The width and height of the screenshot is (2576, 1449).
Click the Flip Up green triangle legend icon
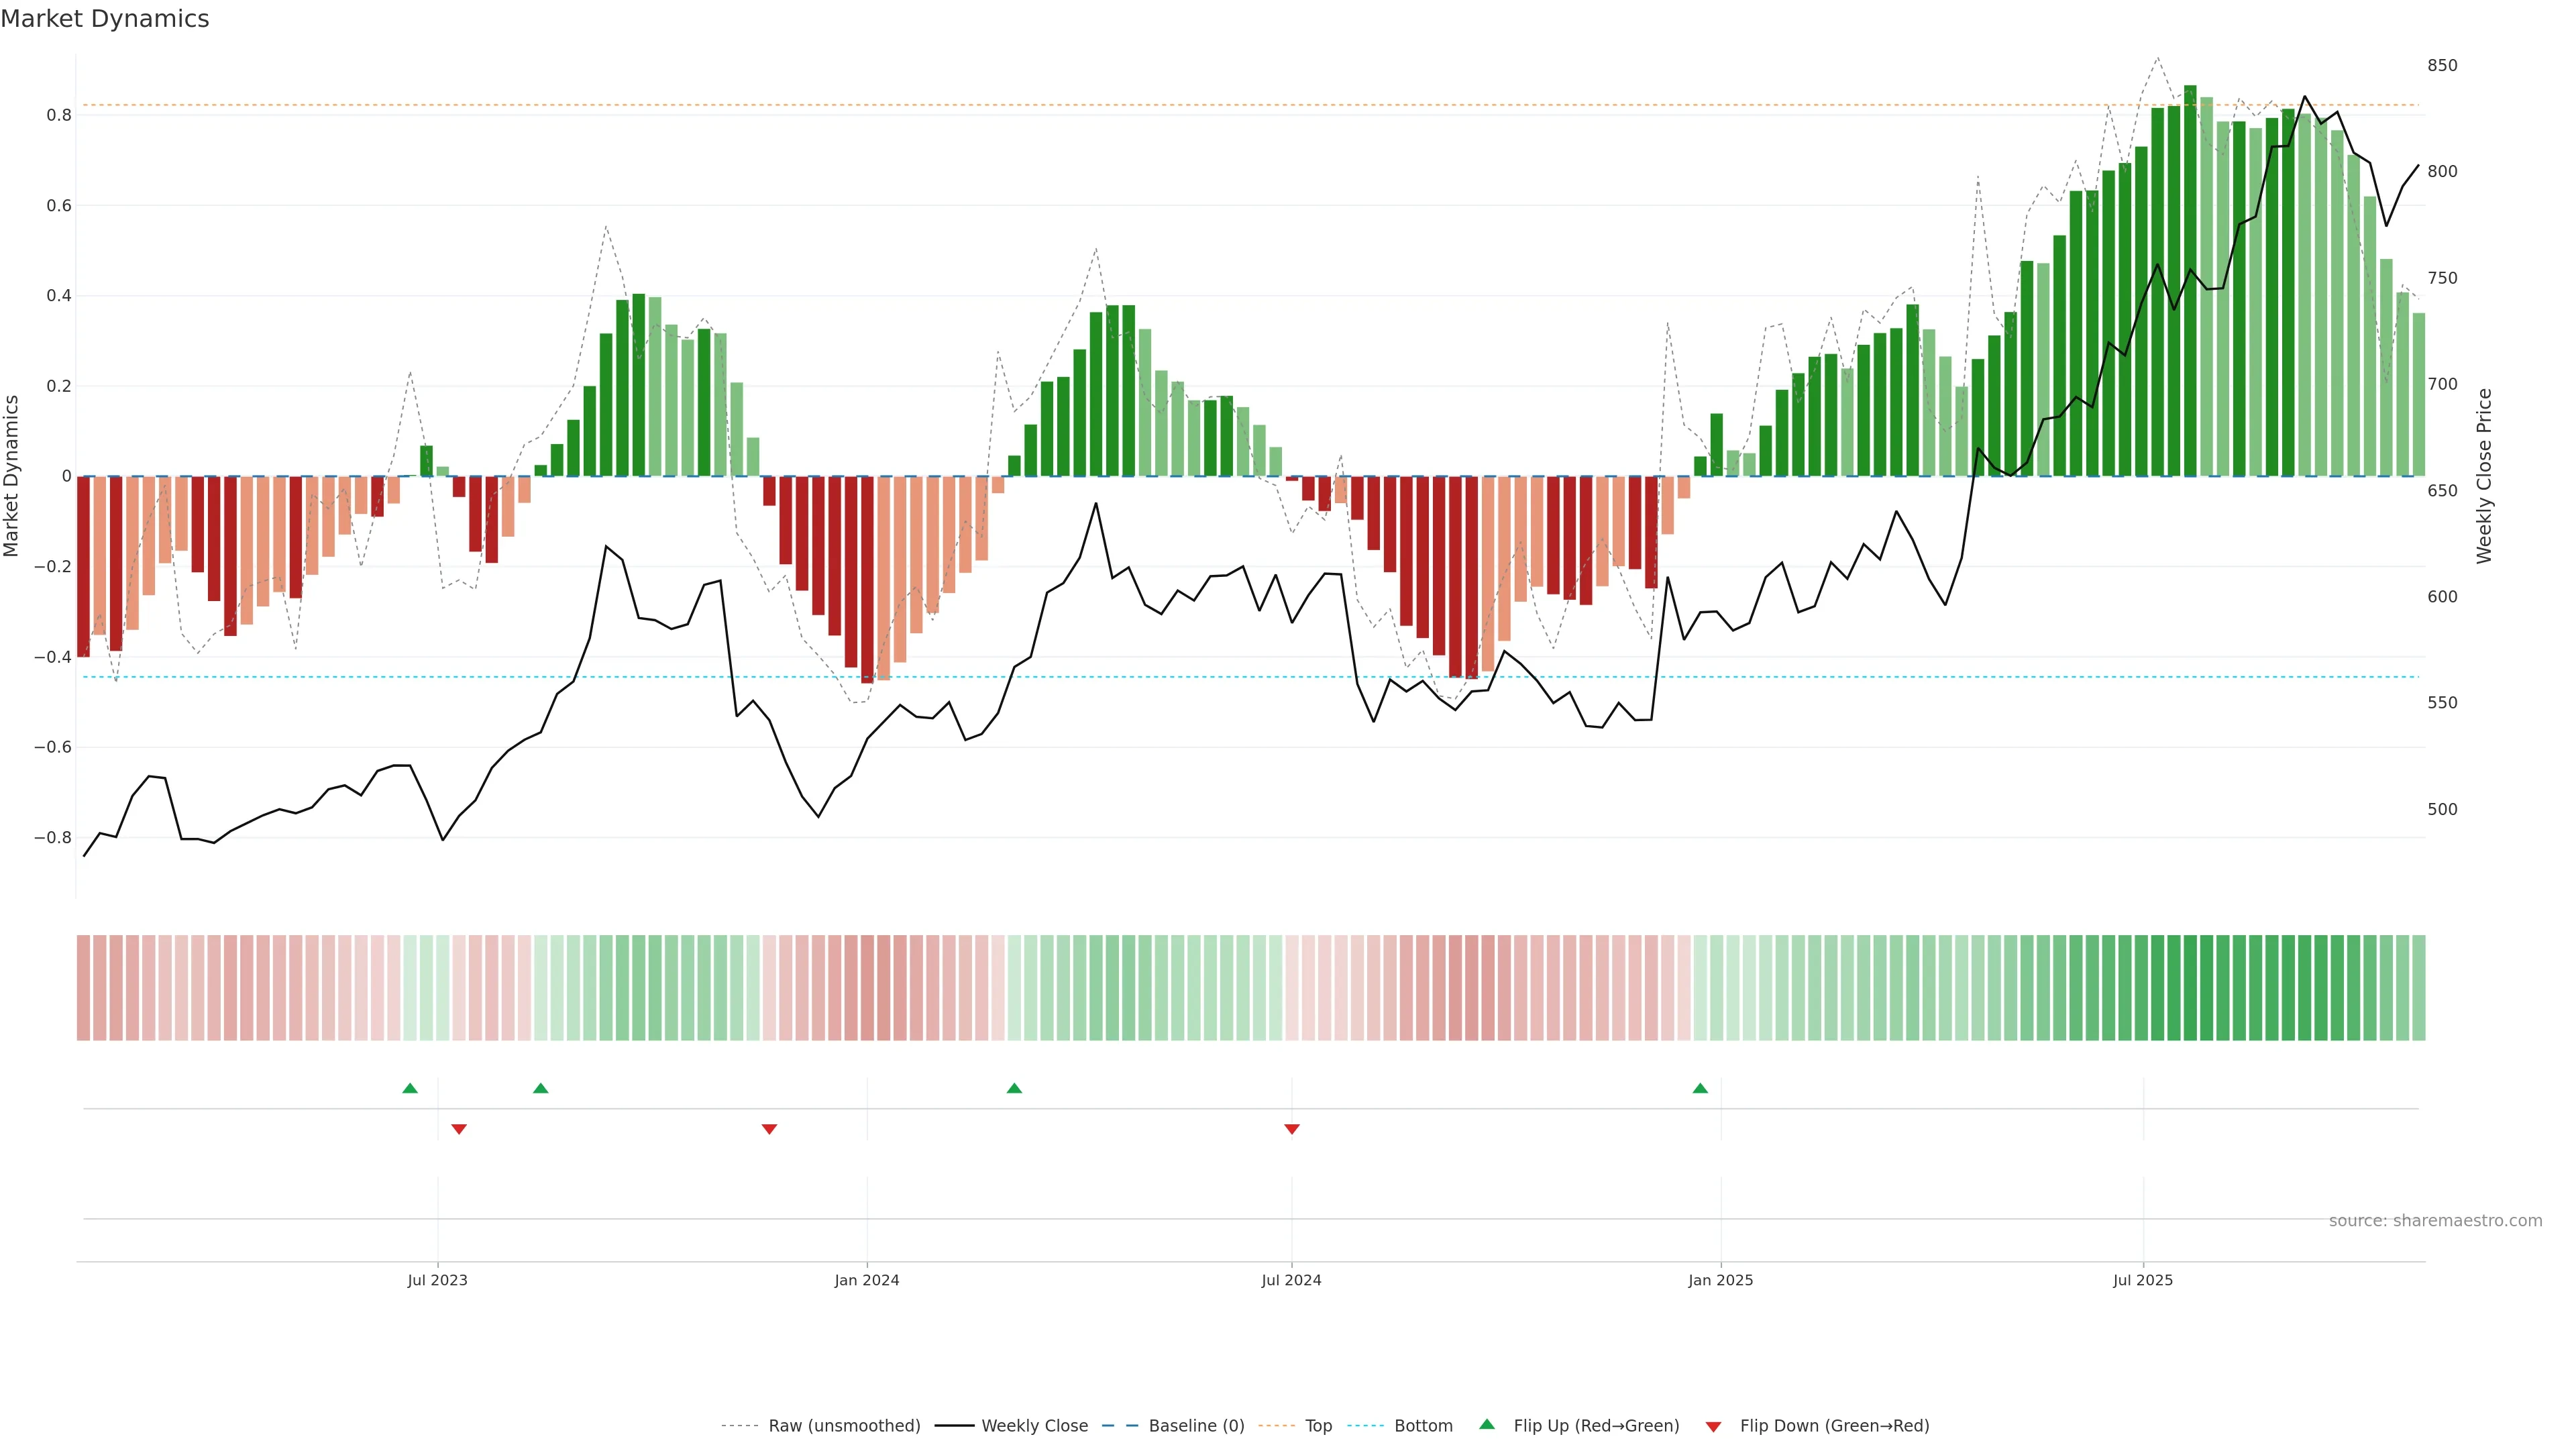(x=1487, y=1425)
